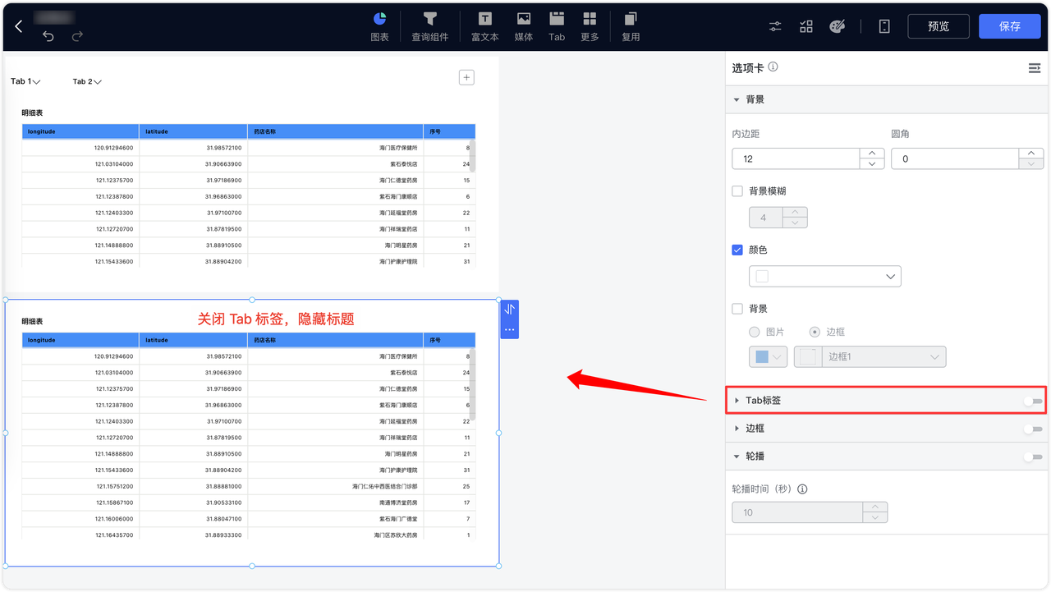
Task: Insert a 富文本 rich text component
Action: (x=485, y=26)
